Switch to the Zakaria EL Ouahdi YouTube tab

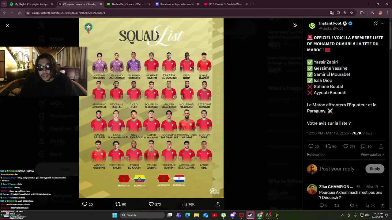[226, 4]
